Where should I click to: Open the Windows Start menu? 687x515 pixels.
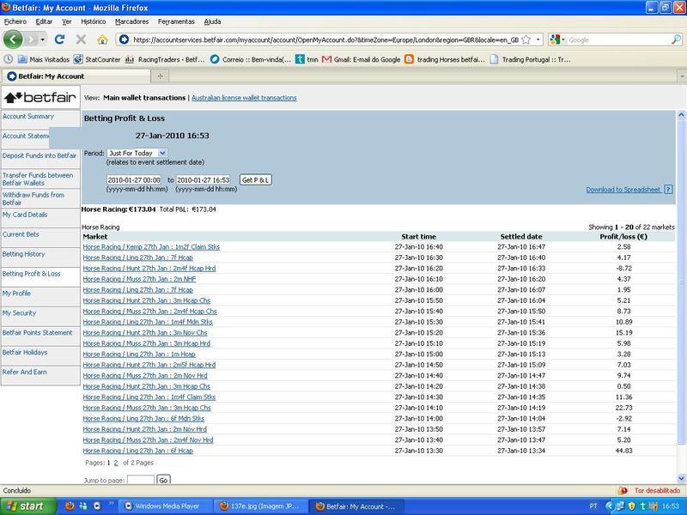coord(28,506)
